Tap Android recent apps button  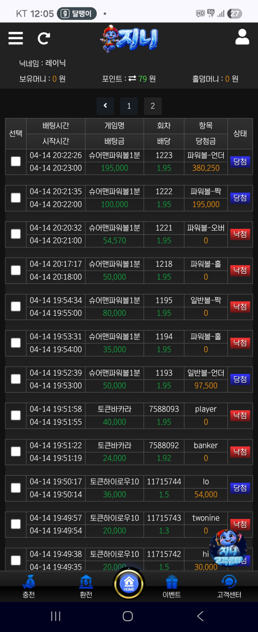(55, 616)
